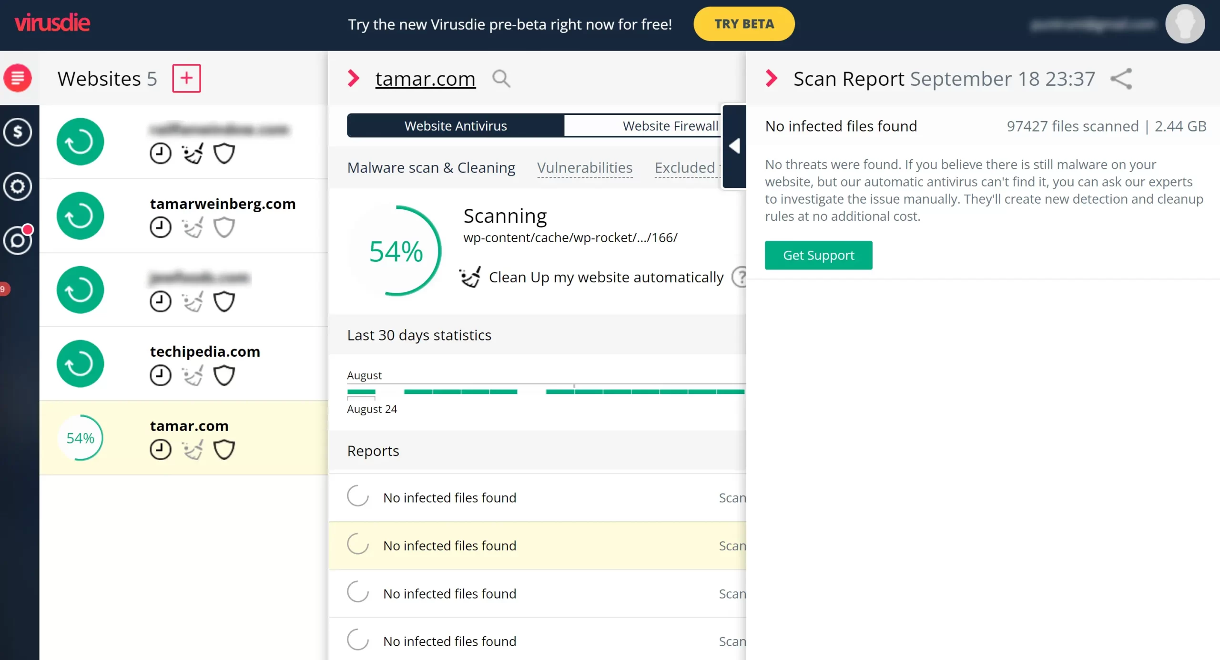Switch to Website Antivirus tab
This screenshot has width=1220, height=660.
click(456, 126)
